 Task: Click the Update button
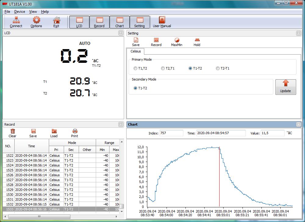coord(285,87)
